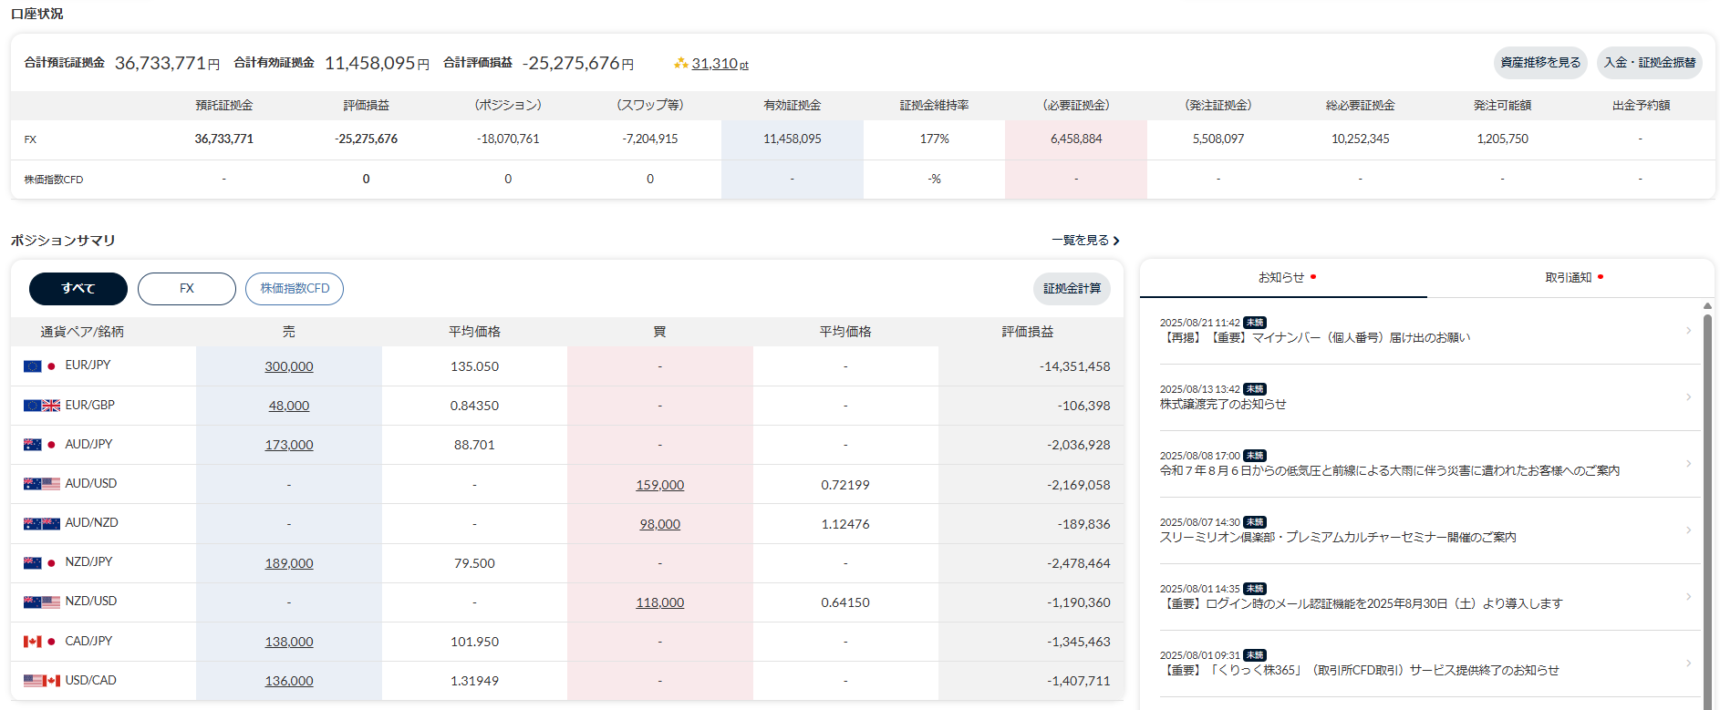Select the 株価指数CFD filter pill
This screenshot has width=1720, height=710.
pos(295,289)
